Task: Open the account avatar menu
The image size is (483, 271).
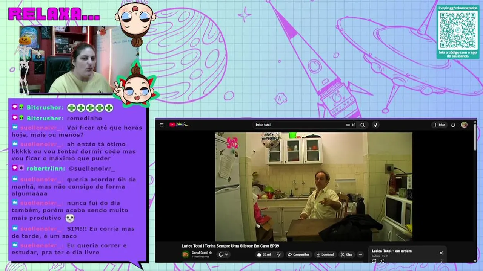Action: point(464,125)
